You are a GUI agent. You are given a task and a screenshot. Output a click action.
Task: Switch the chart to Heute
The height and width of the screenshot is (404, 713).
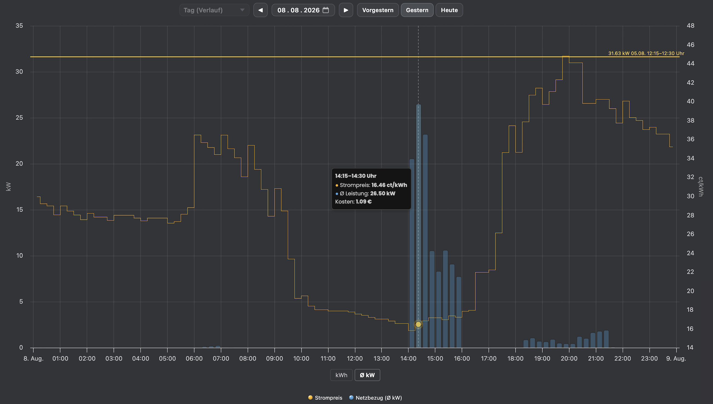tap(449, 10)
